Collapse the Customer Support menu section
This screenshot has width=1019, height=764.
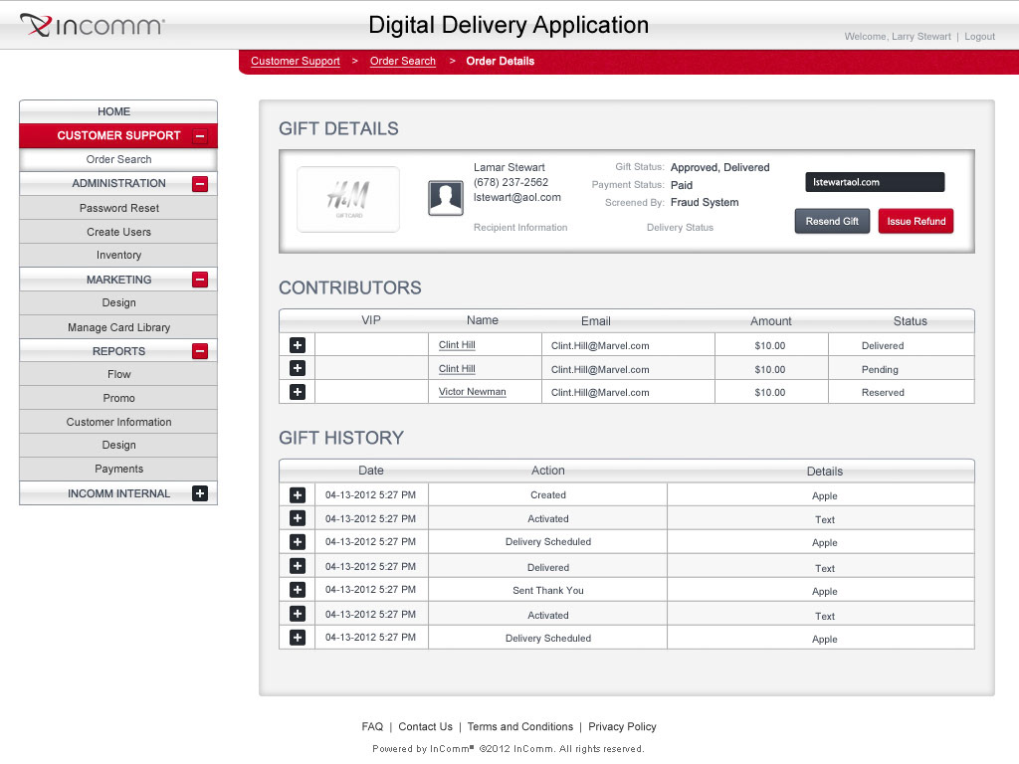(200, 135)
